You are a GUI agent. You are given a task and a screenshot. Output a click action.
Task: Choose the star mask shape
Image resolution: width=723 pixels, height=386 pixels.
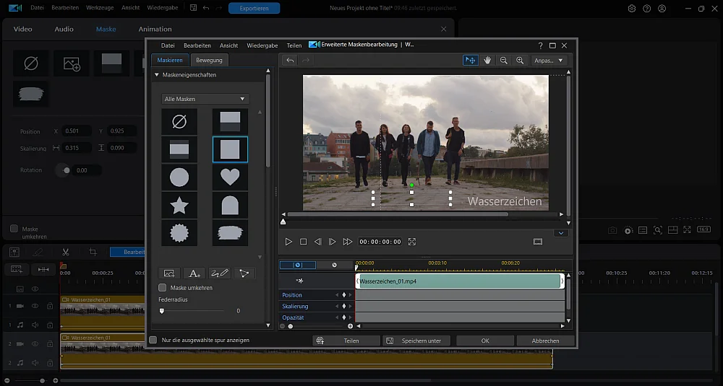point(179,205)
